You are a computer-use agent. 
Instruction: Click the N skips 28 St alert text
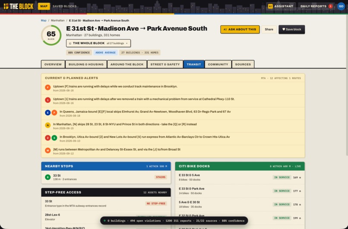125,124
